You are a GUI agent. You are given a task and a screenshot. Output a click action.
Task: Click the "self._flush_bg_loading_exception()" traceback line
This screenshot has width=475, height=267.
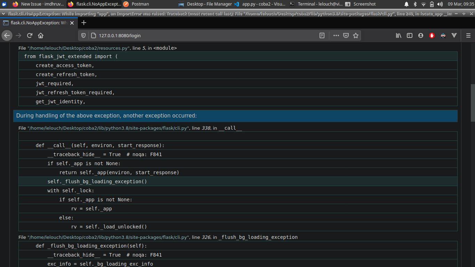[x=238, y=181]
